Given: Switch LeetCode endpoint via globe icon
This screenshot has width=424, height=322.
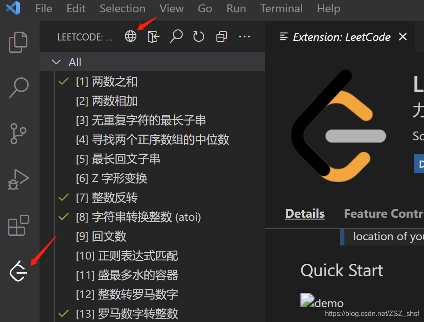Looking at the screenshot, I should click(x=131, y=36).
